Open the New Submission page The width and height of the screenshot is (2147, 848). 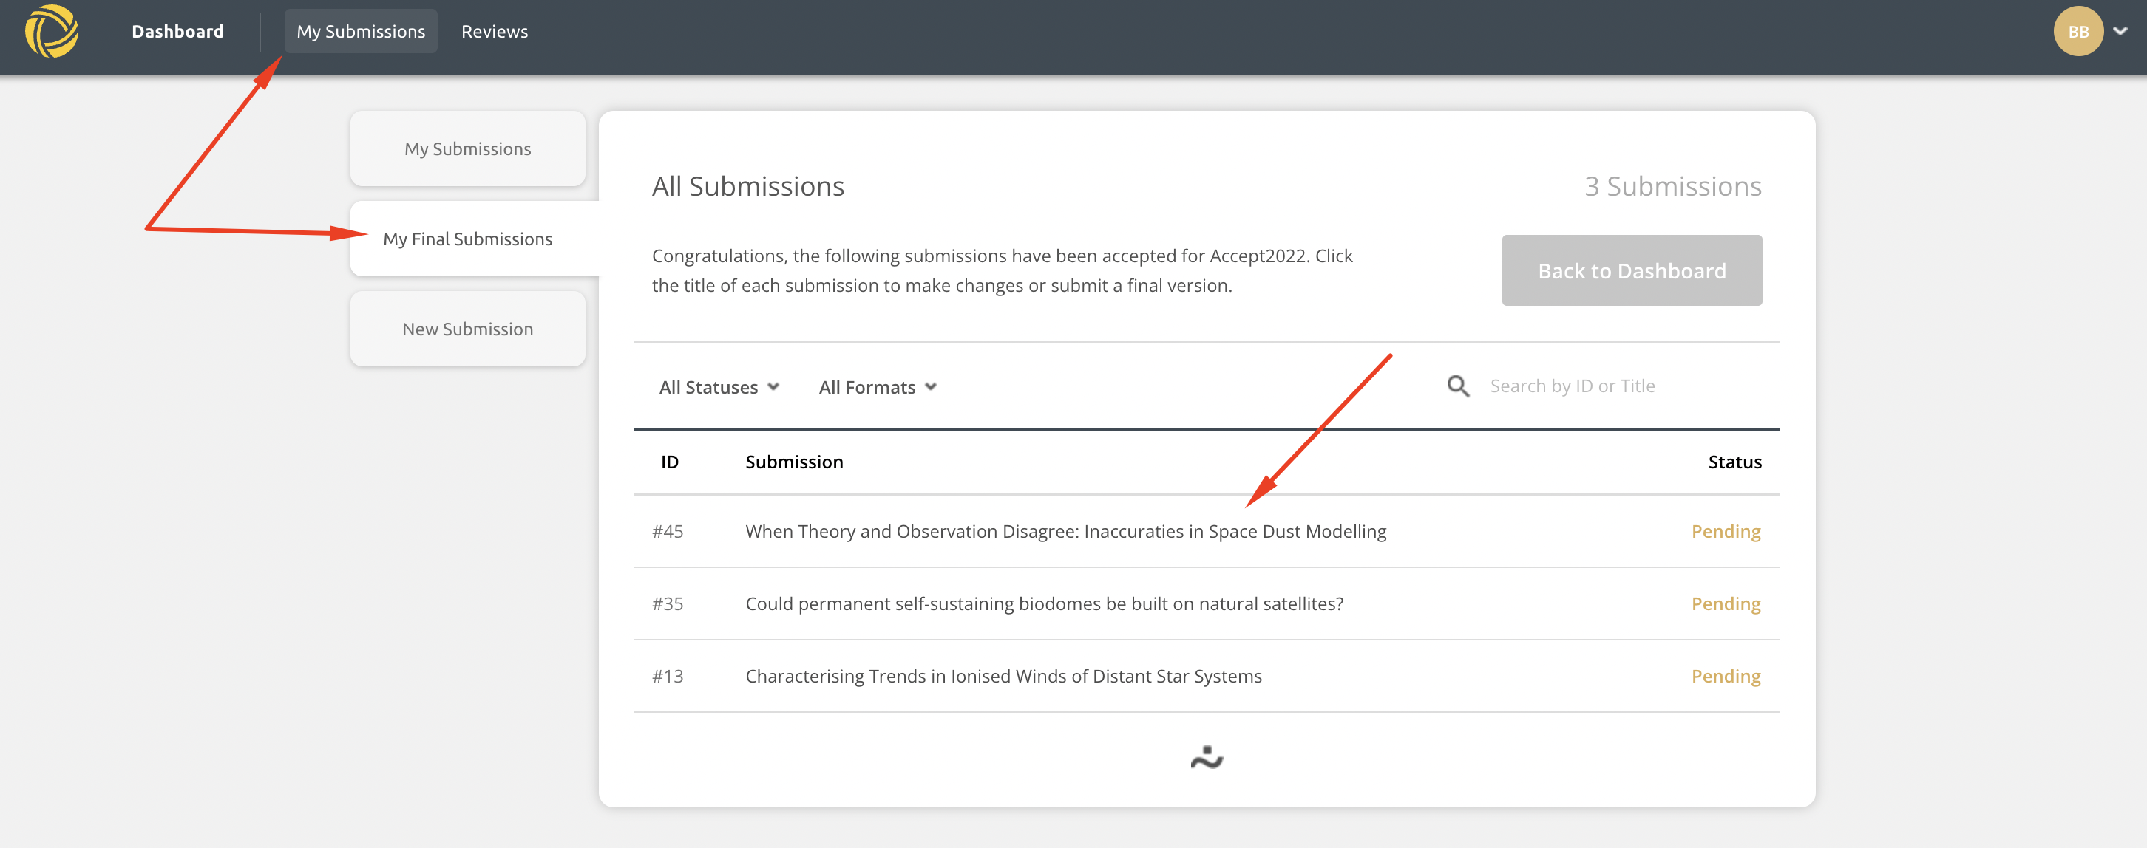point(467,328)
